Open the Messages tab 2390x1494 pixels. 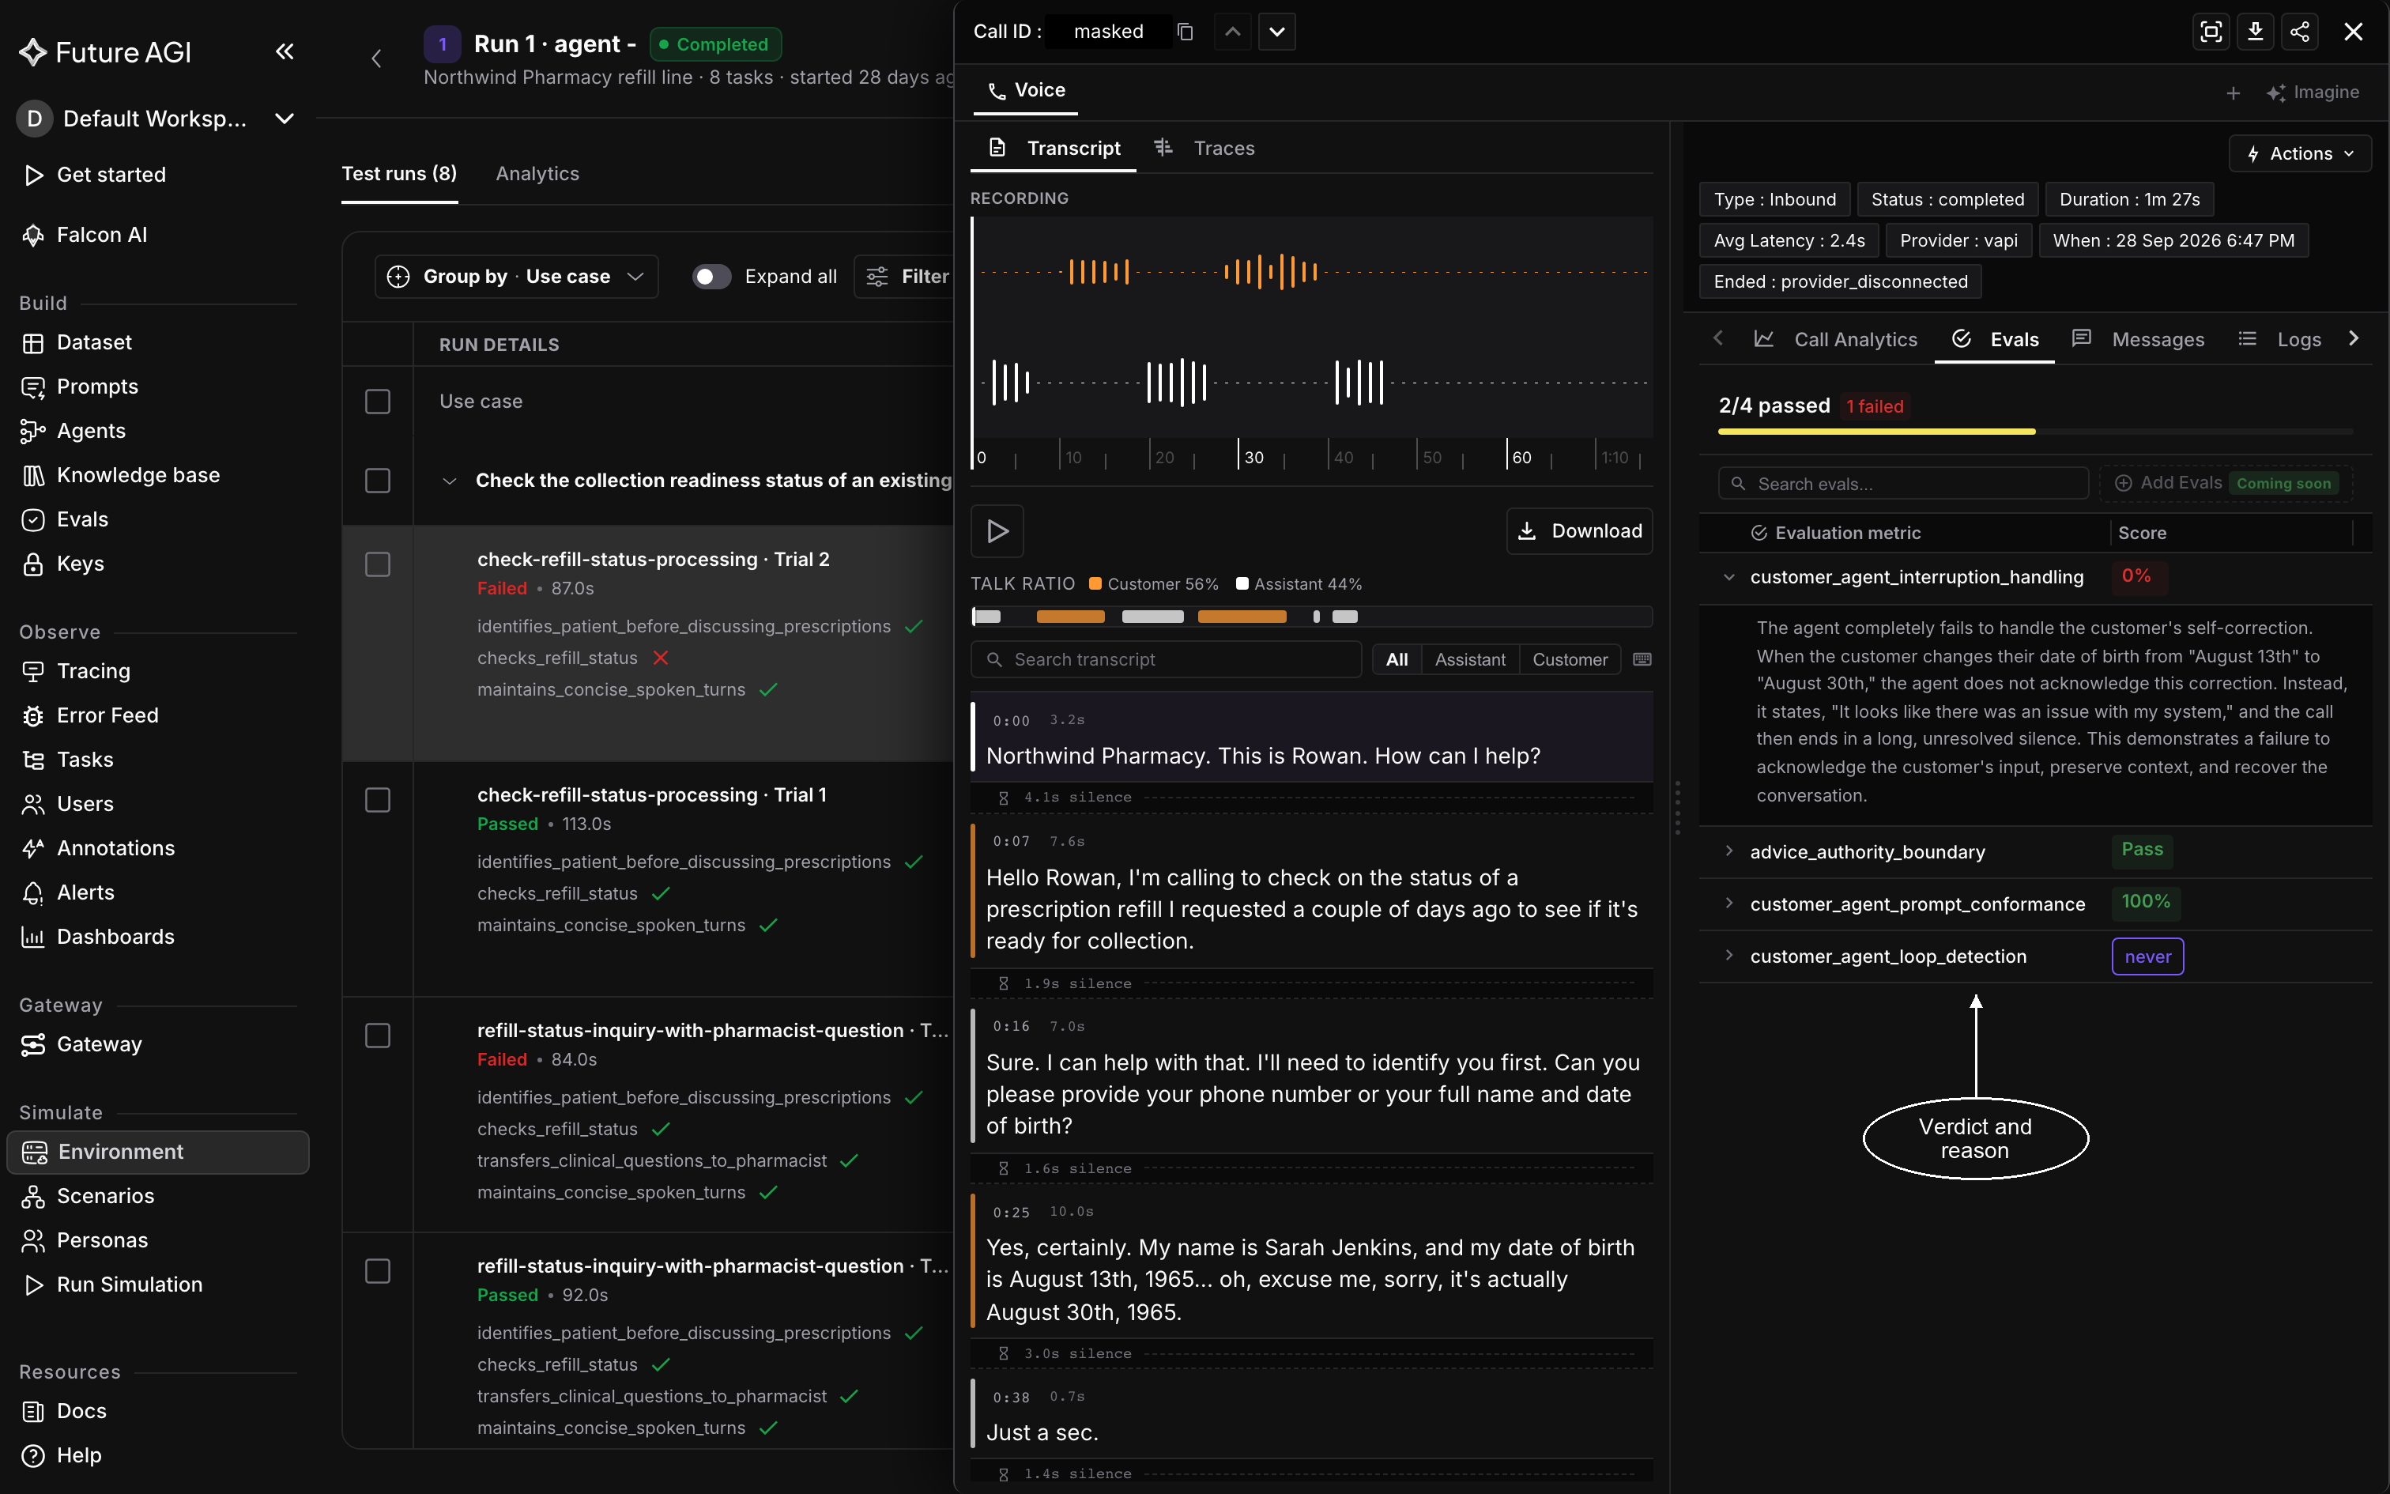[2137, 340]
